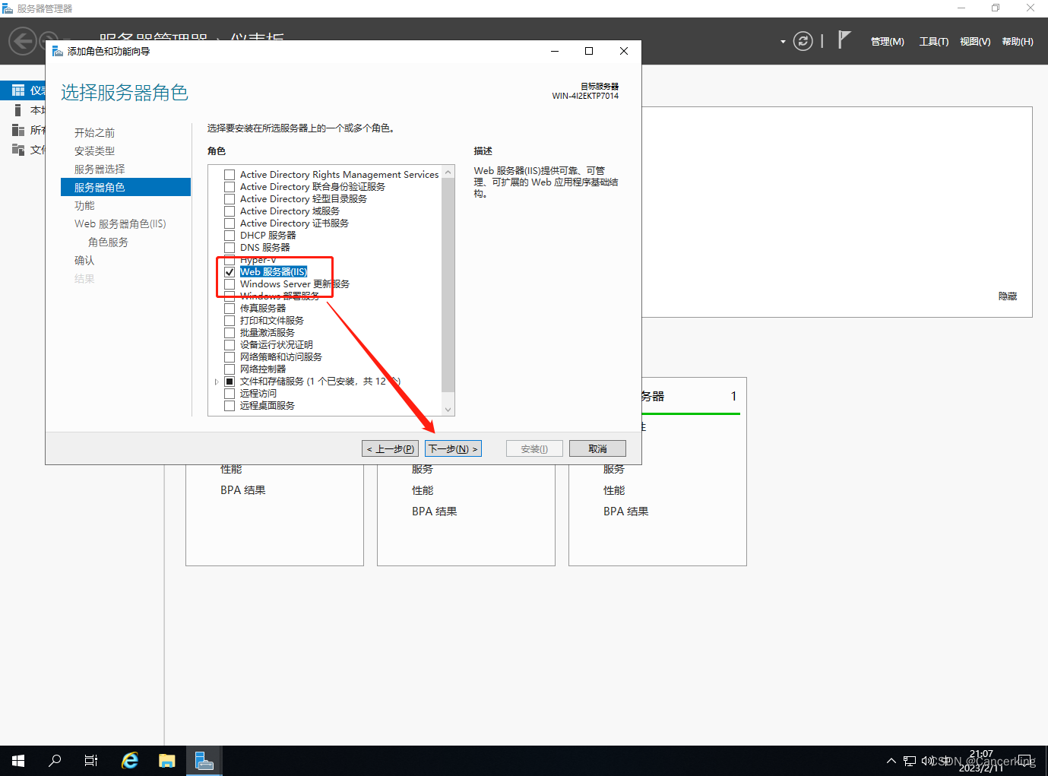Image resolution: width=1048 pixels, height=776 pixels.
Task: Open BPA 结果 in the right tile
Action: pyautogui.click(x=626, y=512)
